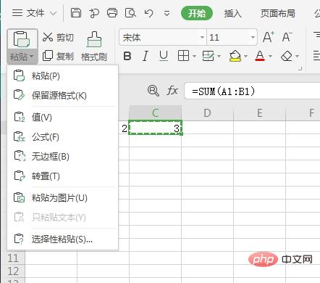Select the 格式刷 format painter brush

pyautogui.click(x=94, y=46)
